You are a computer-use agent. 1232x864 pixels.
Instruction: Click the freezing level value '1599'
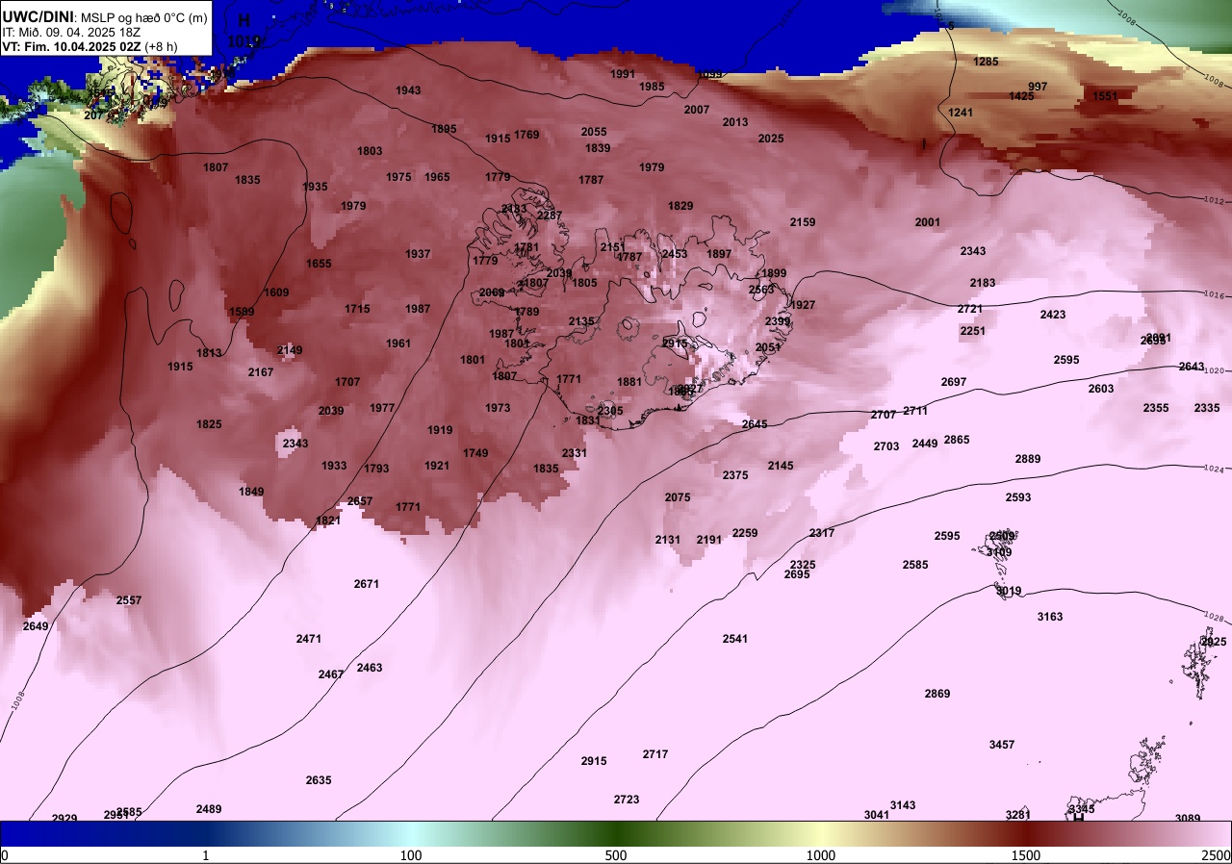(242, 312)
